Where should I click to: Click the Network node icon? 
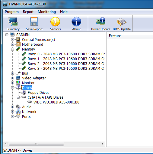pos(18,112)
